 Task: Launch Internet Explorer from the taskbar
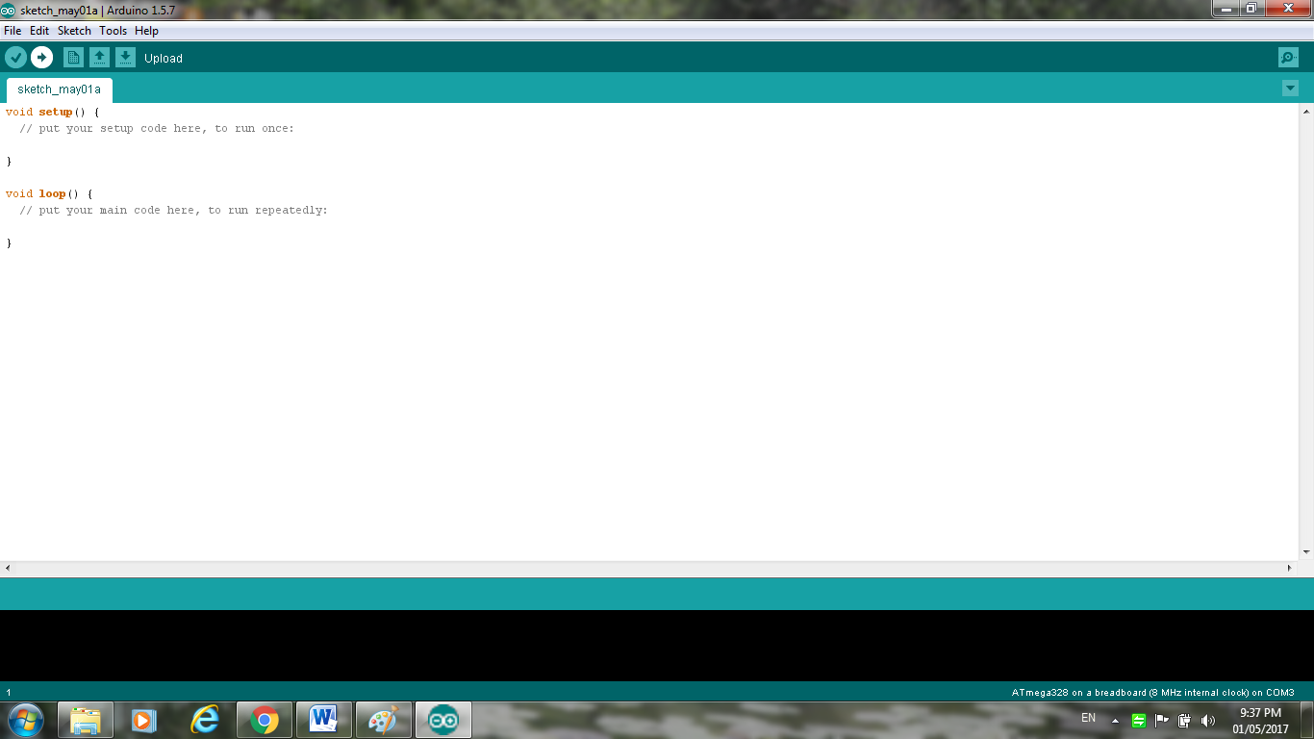(204, 720)
